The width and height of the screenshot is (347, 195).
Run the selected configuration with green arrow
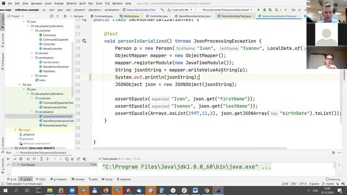tap(258, 10)
